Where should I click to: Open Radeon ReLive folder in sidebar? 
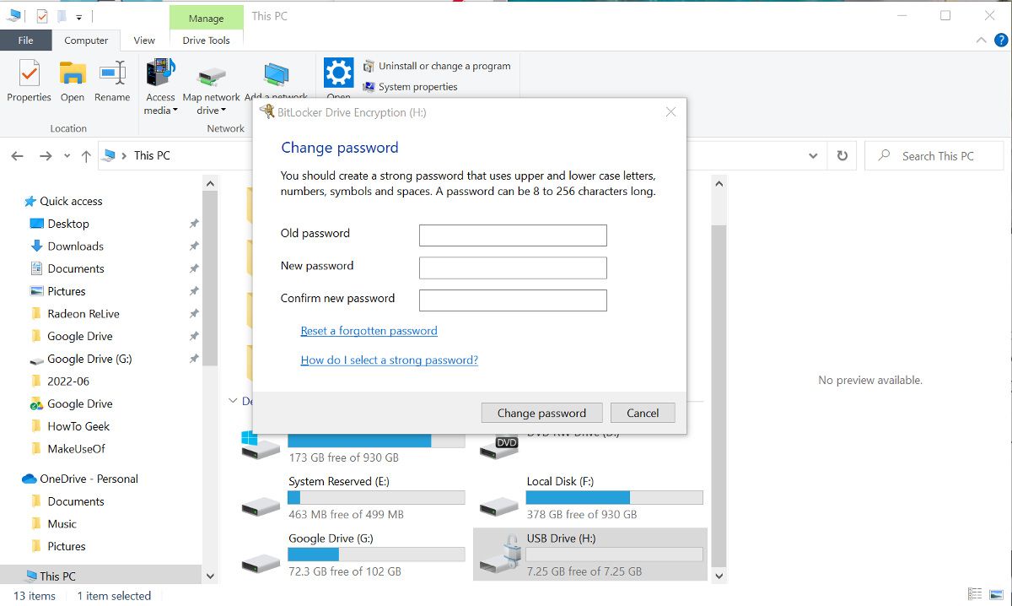83,313
